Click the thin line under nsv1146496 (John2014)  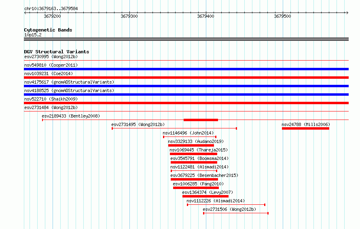(x=190, y=137)
